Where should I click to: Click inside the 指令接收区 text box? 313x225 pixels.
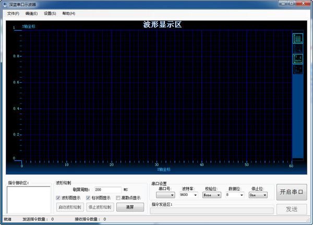(x=28, y=200)
